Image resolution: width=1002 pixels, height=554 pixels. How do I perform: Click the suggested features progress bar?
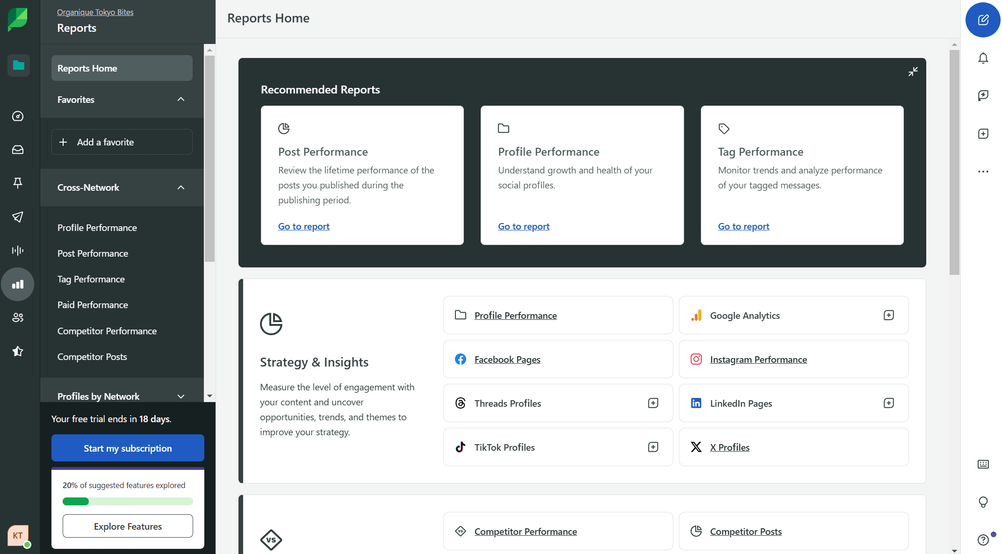coord(128,501)
